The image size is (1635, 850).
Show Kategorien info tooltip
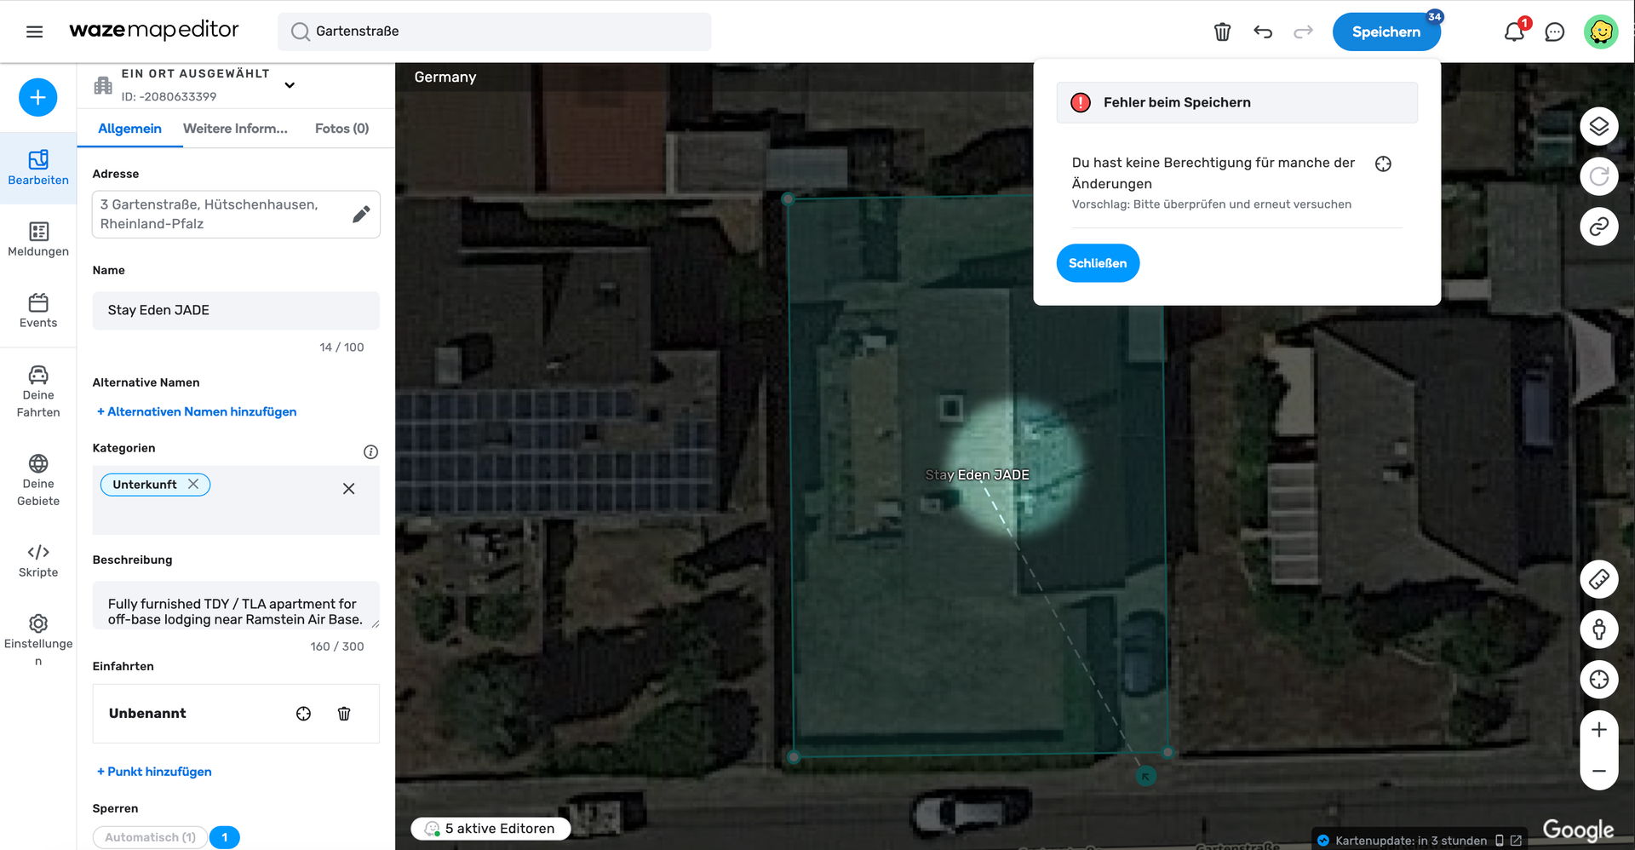(370, 451)
